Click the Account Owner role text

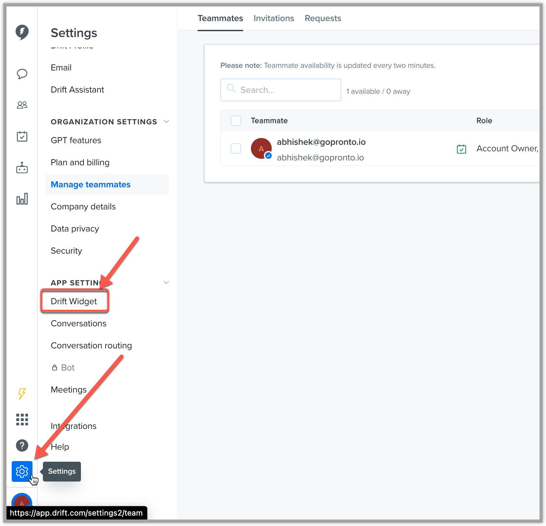(x=507, y=148)
